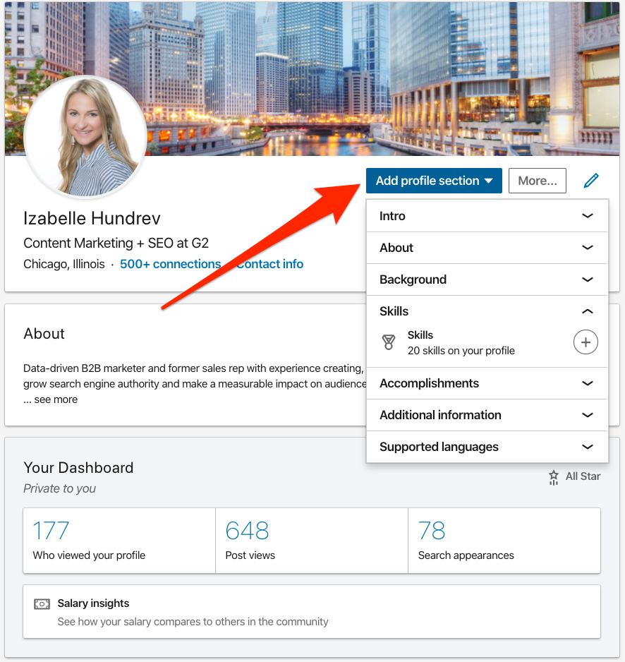Open the Add profile section dropdown
The width and height of the screenshot is (625, 662).
coord(434,181)
